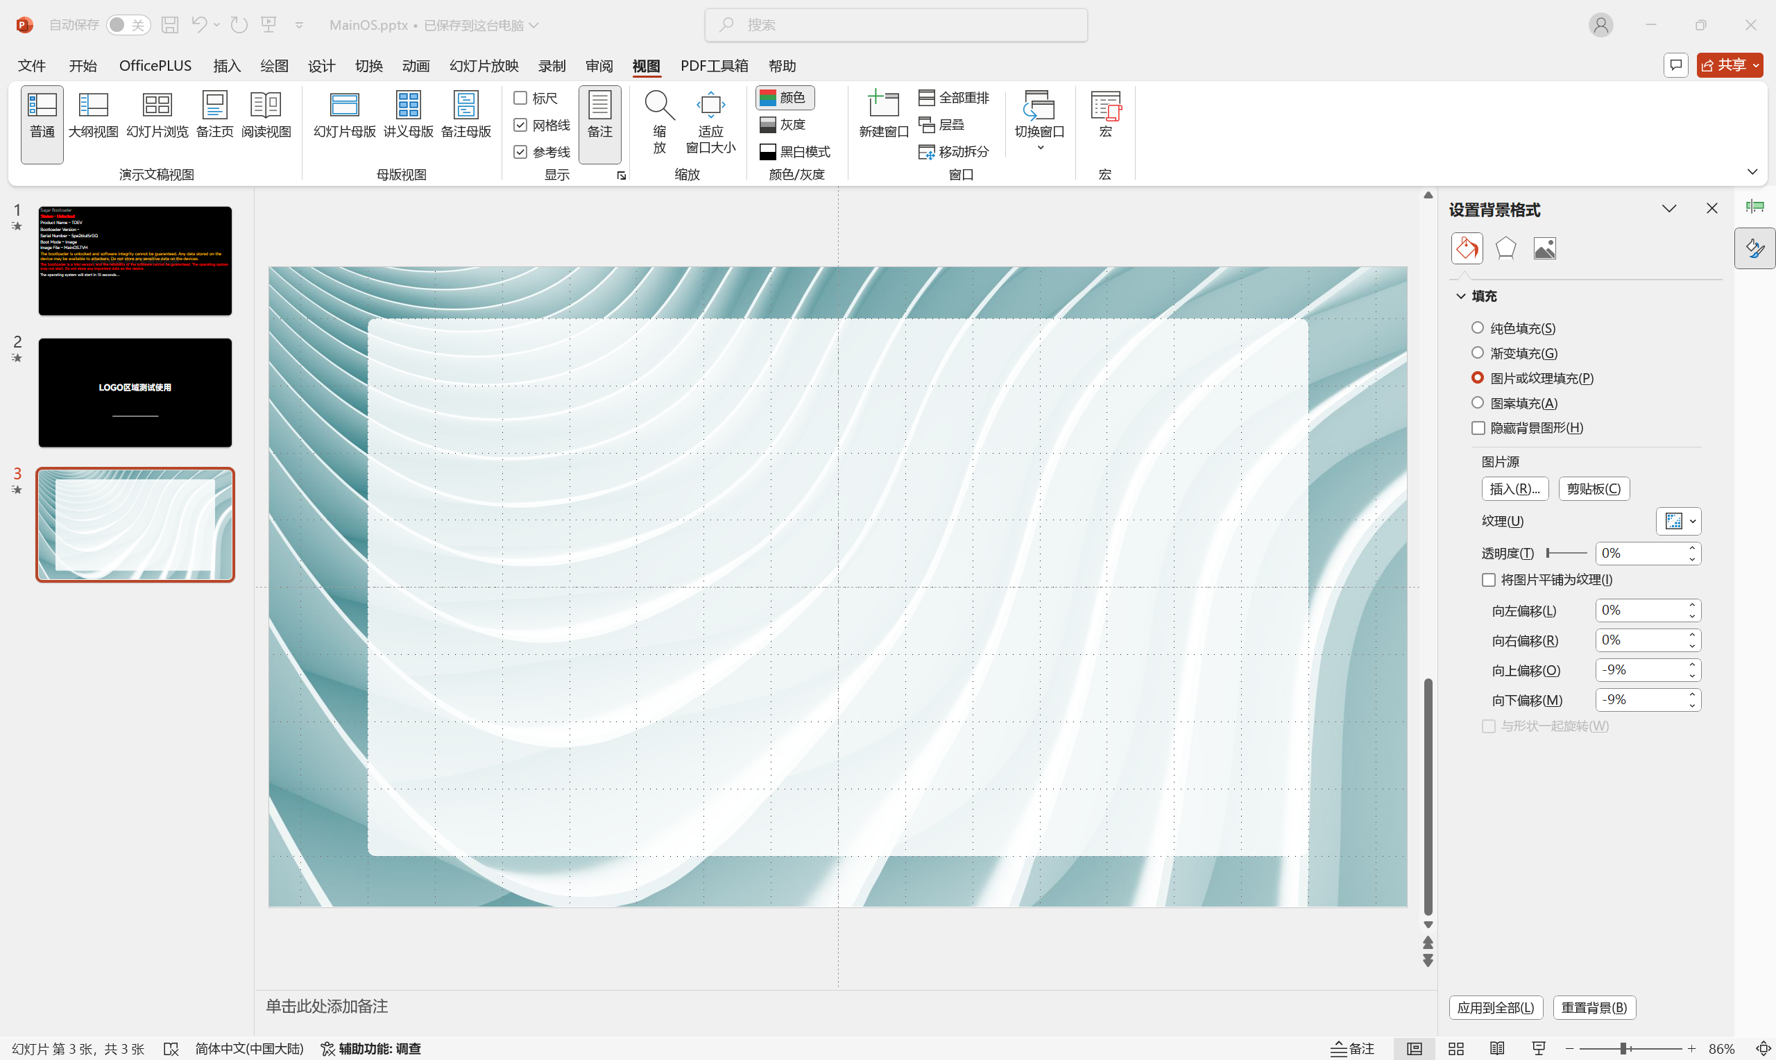1776x1060 pixels.
Task: Click the Zoom magnifier icon
Action: 659,105
